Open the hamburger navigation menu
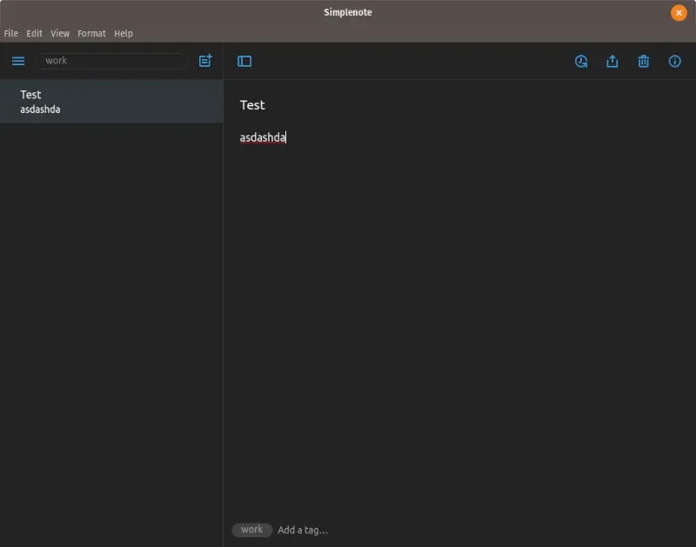The image size is (696, 547). coord(18,61)
